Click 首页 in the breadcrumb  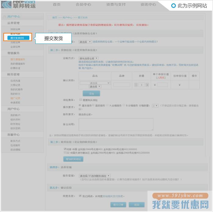coord(55,18)
